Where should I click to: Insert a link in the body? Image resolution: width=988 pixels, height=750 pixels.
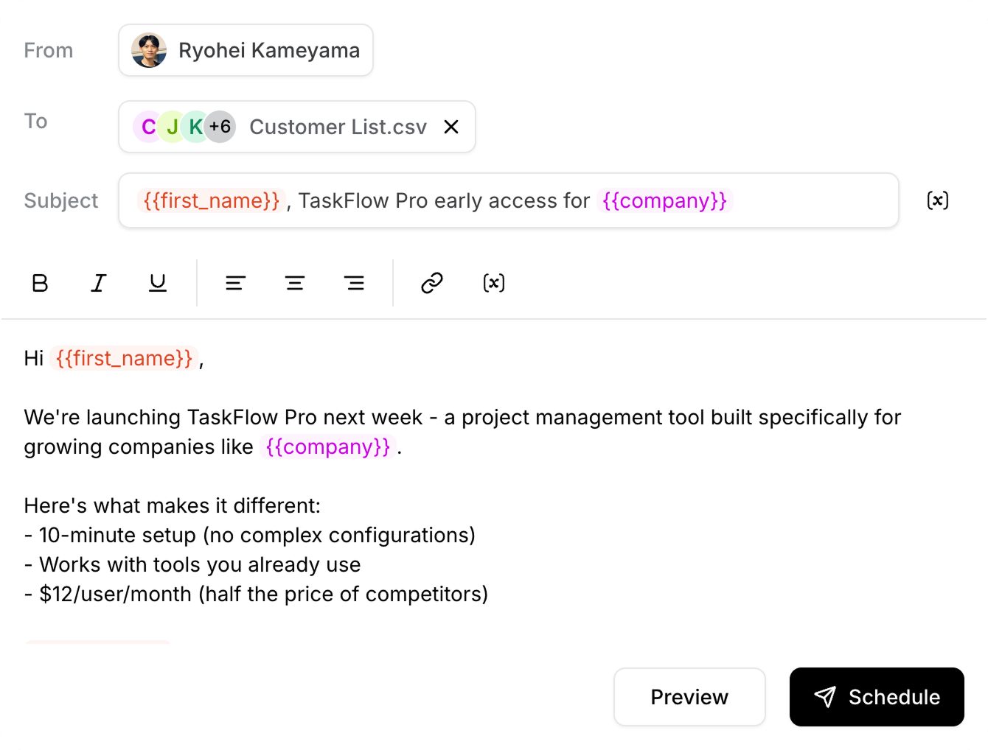tap(432, 283)
